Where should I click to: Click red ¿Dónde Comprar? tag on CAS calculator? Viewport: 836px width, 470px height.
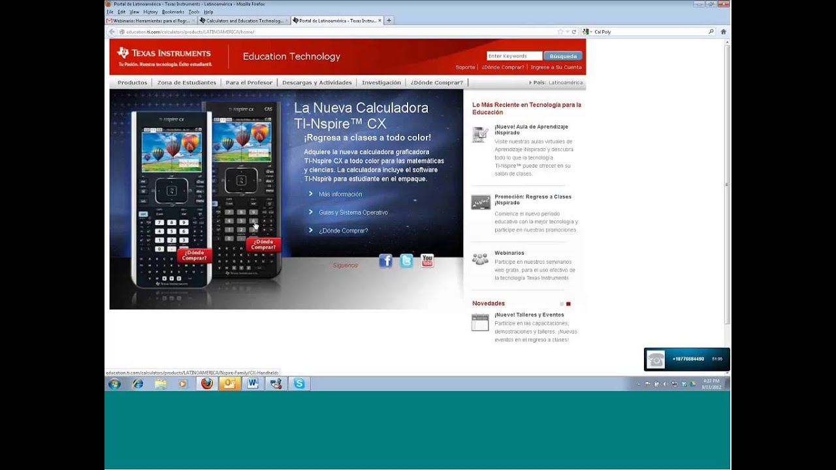264,245
